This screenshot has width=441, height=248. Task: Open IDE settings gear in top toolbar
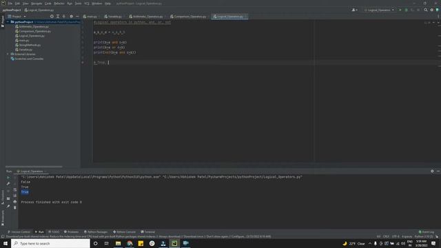coord(432,10)
